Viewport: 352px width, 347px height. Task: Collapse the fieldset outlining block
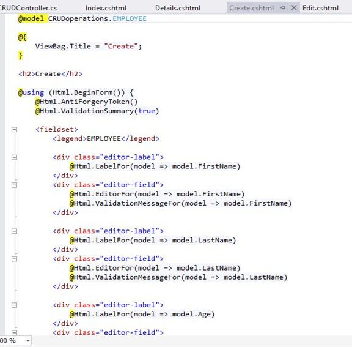(15, 130)
